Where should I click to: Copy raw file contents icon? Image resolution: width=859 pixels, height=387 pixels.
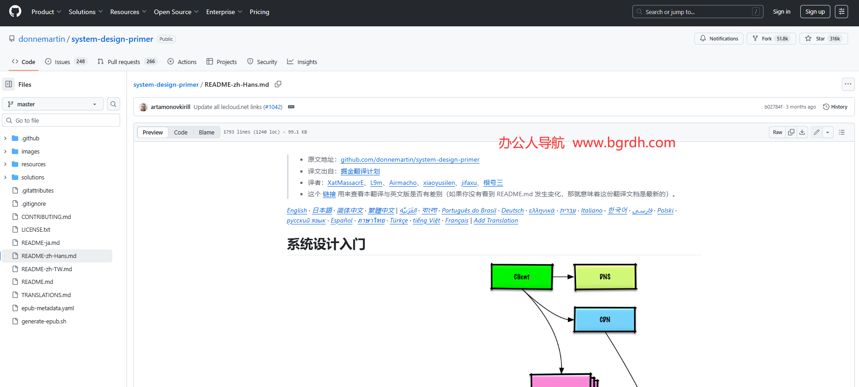click(x=791, y=132)
